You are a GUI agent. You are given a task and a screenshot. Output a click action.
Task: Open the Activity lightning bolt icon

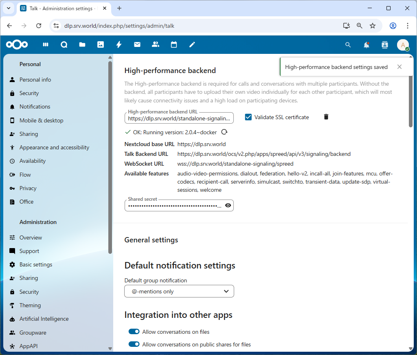click(119, 45)
